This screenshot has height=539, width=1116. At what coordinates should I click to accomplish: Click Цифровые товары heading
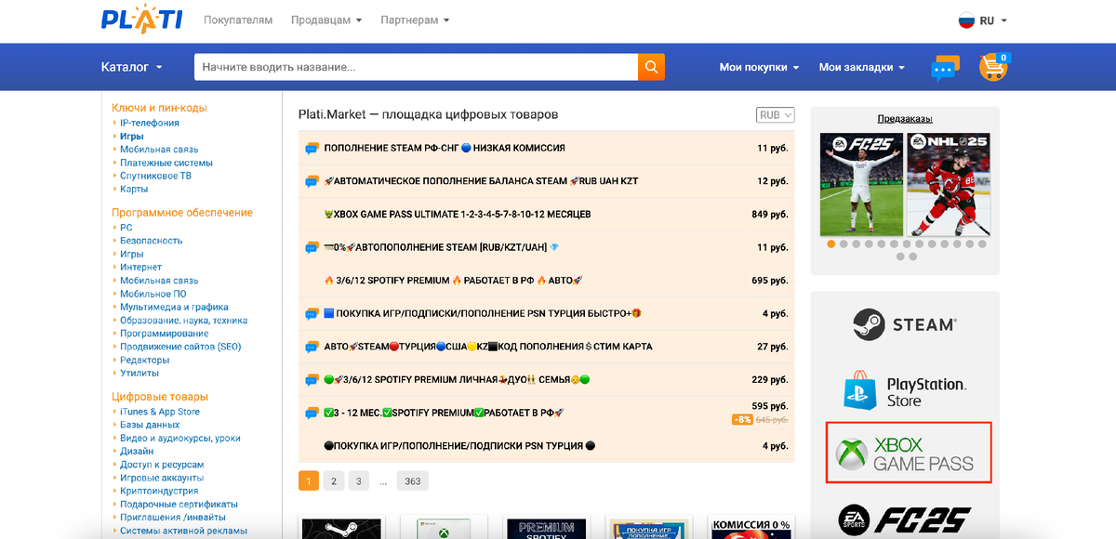(x=160, y=397)
